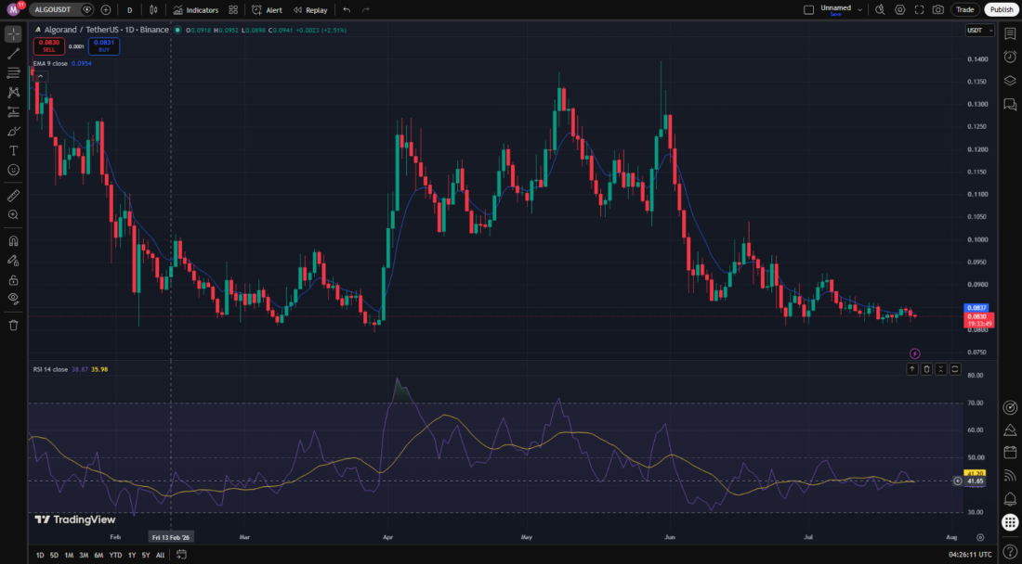Open indicator templates grid icon

point(233,10)
